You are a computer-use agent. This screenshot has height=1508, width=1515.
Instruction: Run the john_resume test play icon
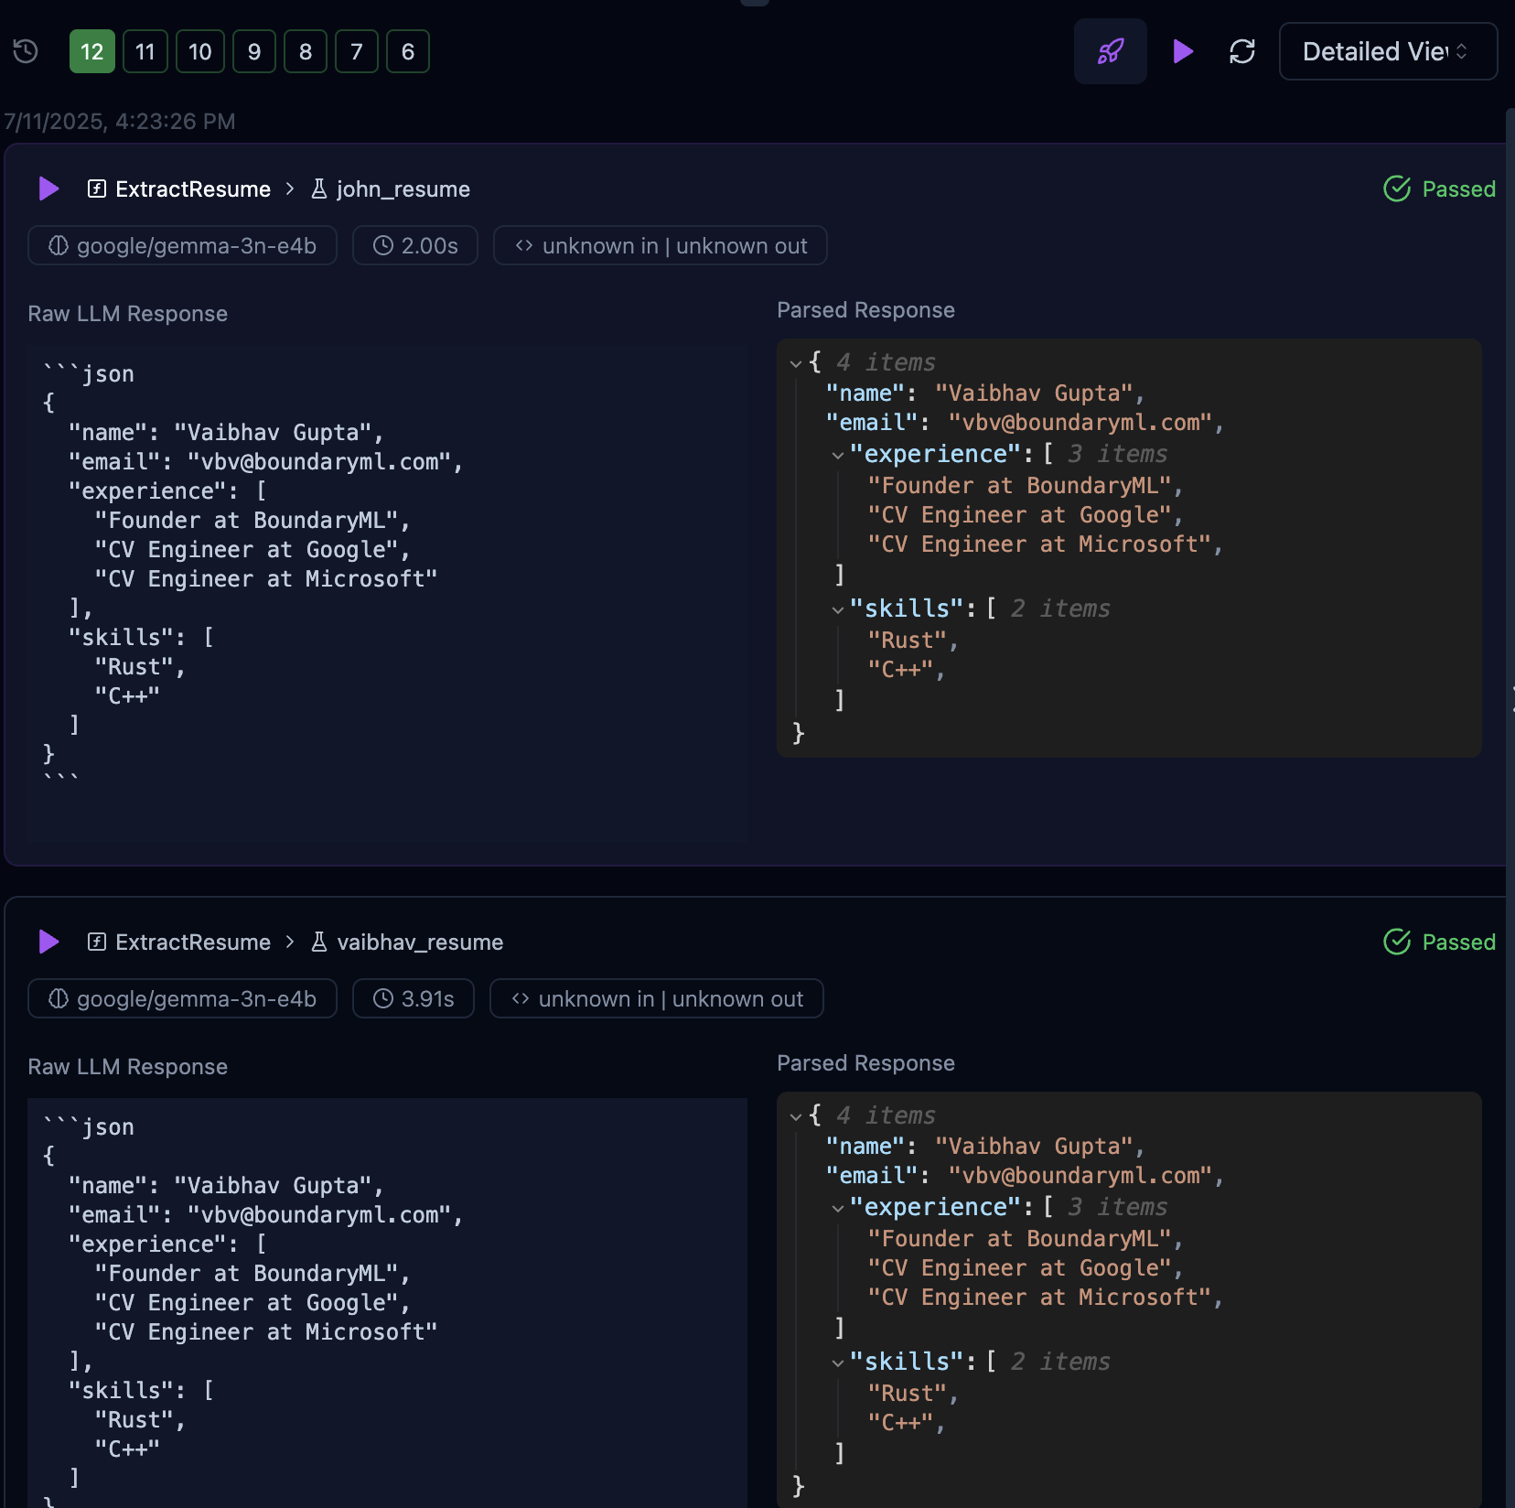click(x=48, y=189)
